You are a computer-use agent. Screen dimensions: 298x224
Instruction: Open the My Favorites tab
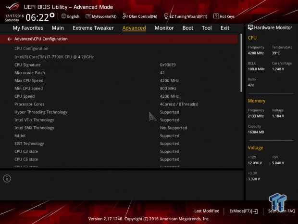(x=28, y=28)
